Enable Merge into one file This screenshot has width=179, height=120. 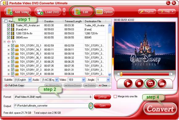[x=115, y=97]
